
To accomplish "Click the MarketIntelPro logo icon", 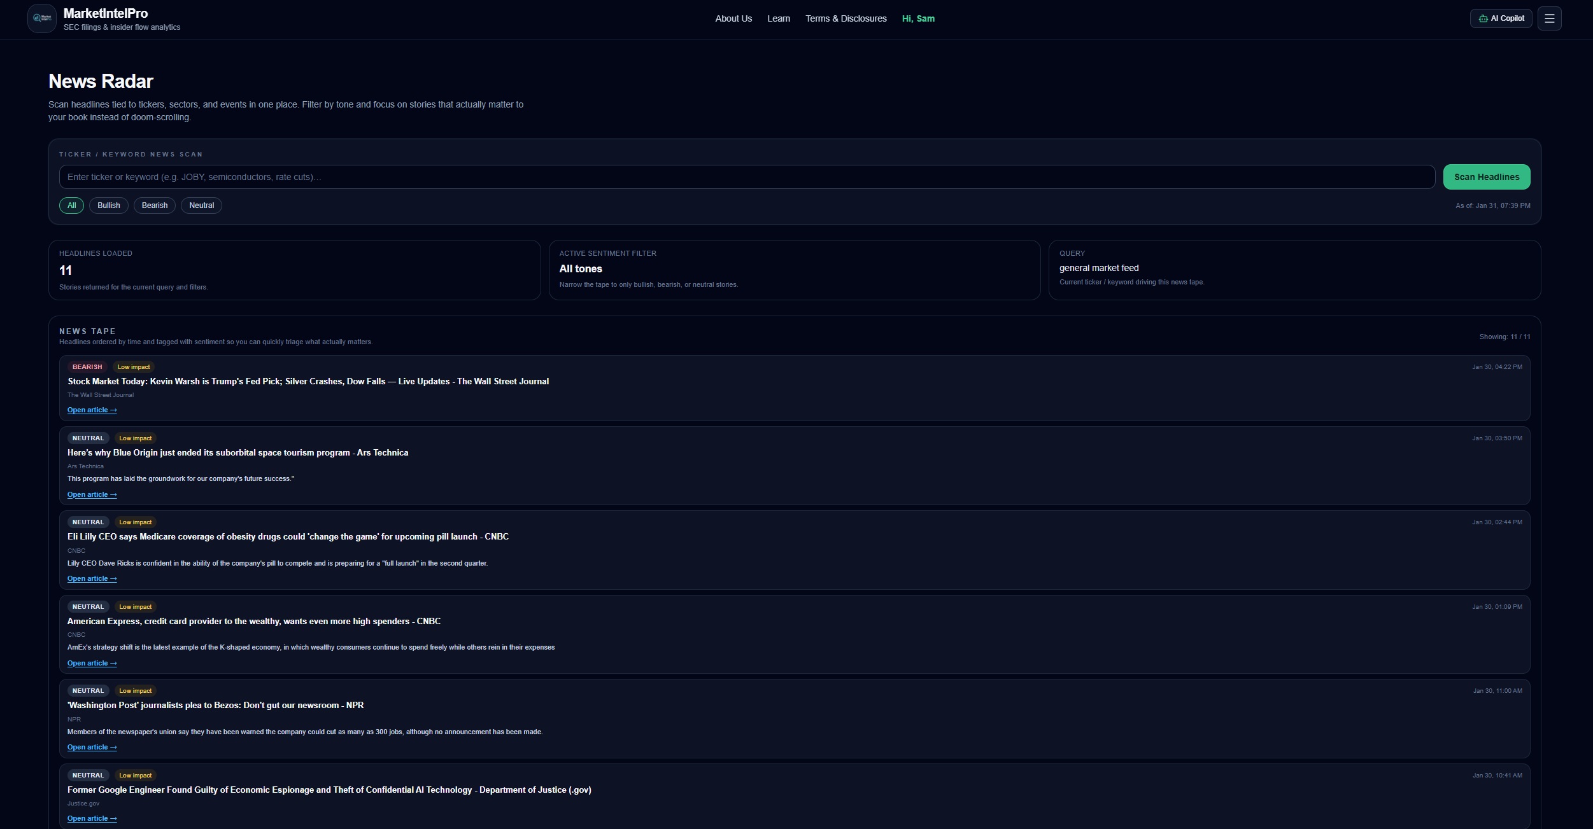I will 42,18.
